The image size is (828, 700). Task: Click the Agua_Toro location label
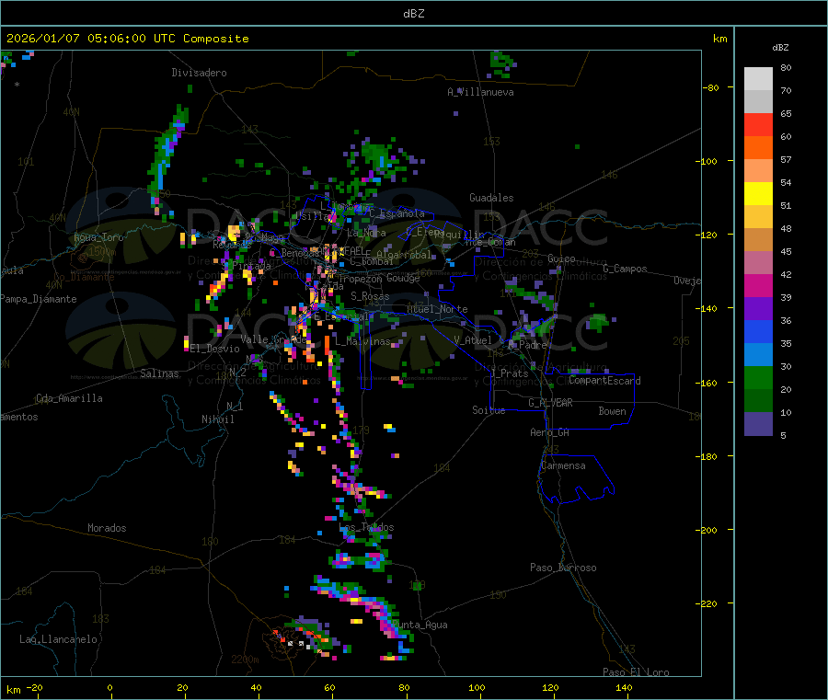coord(98,237)
